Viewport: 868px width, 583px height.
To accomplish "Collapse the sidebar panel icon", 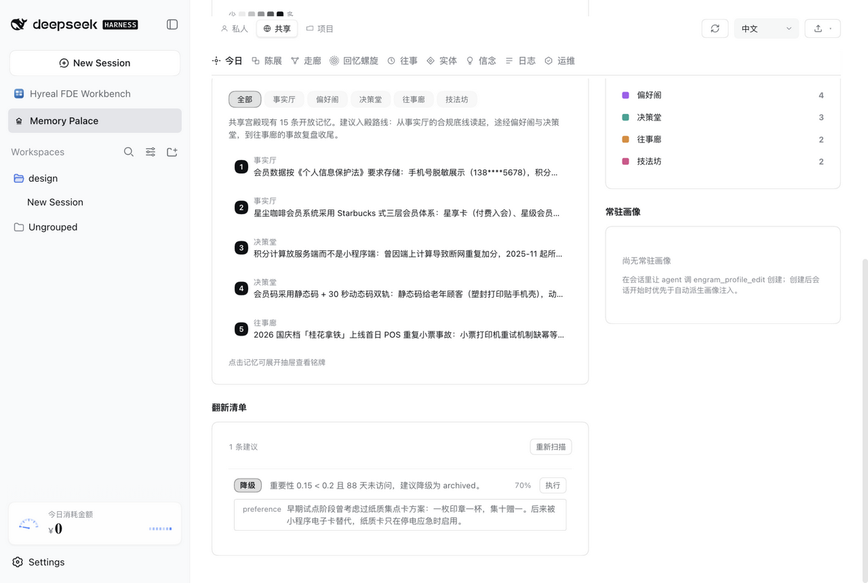I will [x=172, y=24].
